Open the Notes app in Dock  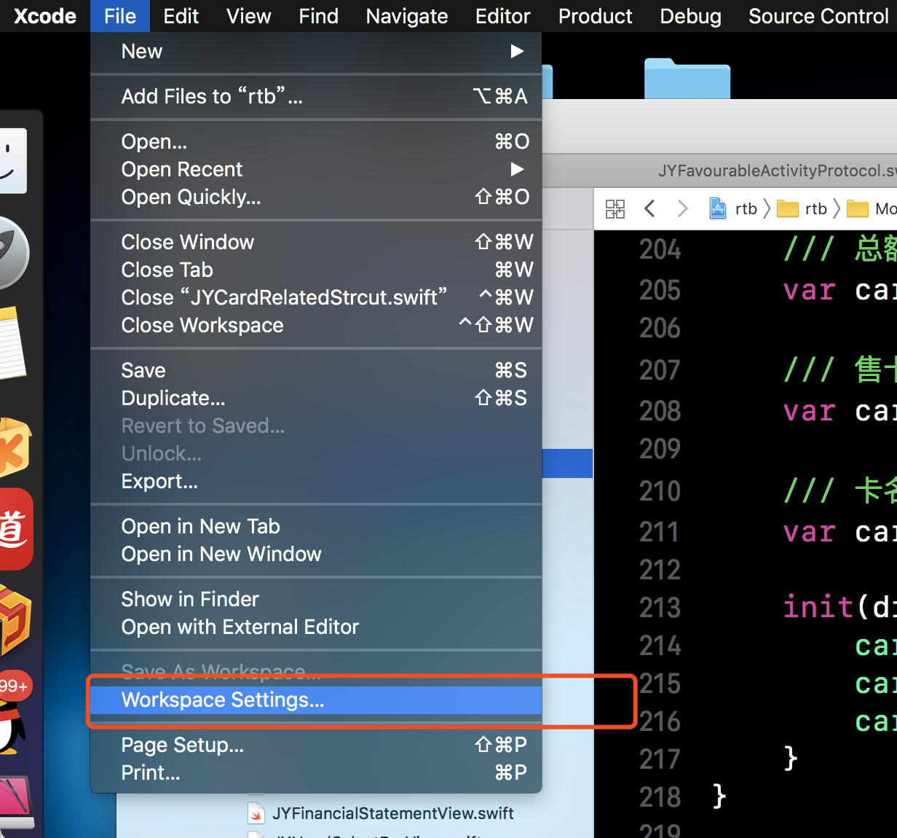(x=11, y=342)
